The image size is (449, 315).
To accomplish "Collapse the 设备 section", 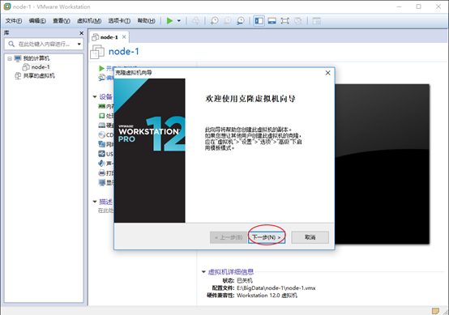I will coord(95,97).
